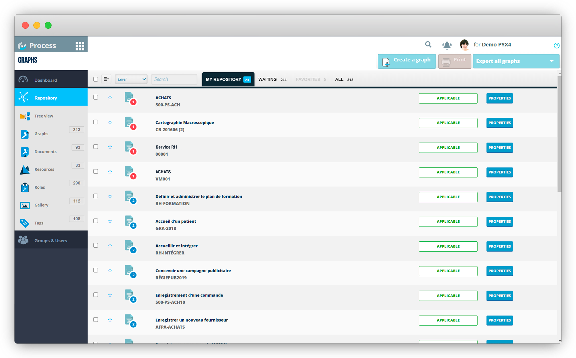Click the Demo PYX4 user avatar
The height and width of the screenshot is (358, 576).
464,45
